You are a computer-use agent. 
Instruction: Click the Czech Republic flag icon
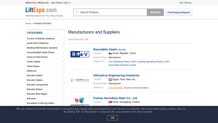tap(110, 53)
